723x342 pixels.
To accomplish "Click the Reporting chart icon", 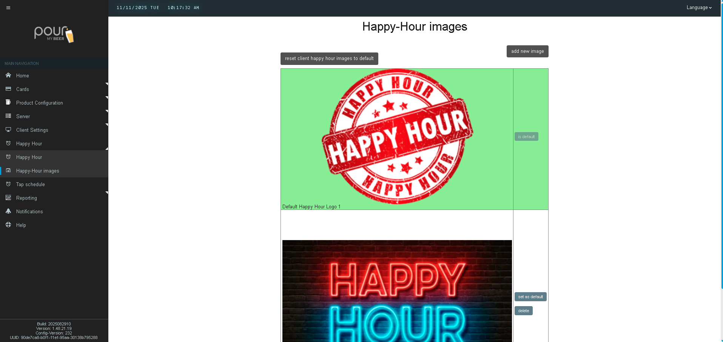I will [x=8, y=198].
